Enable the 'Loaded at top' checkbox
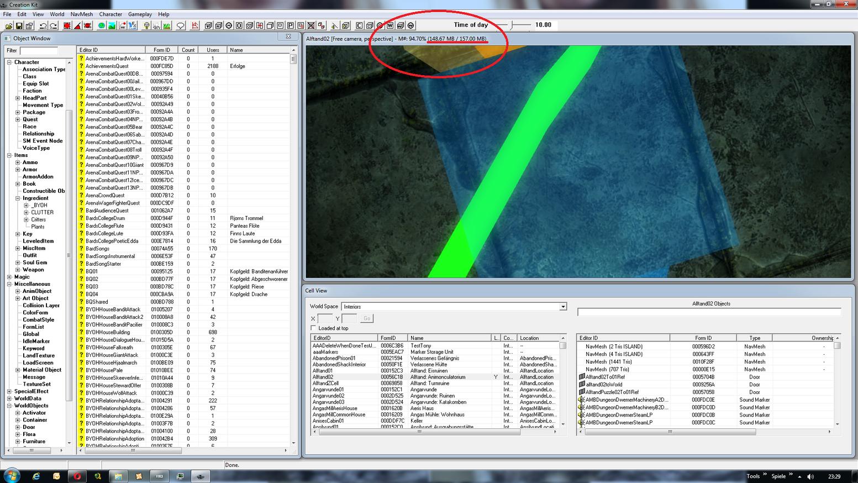The image size is (858, 483). tap(314, 328)
